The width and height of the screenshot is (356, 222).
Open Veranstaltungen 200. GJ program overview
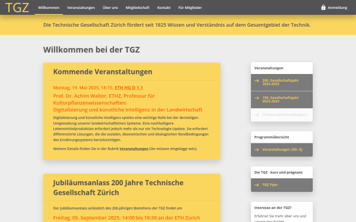(x=282, y=150)
